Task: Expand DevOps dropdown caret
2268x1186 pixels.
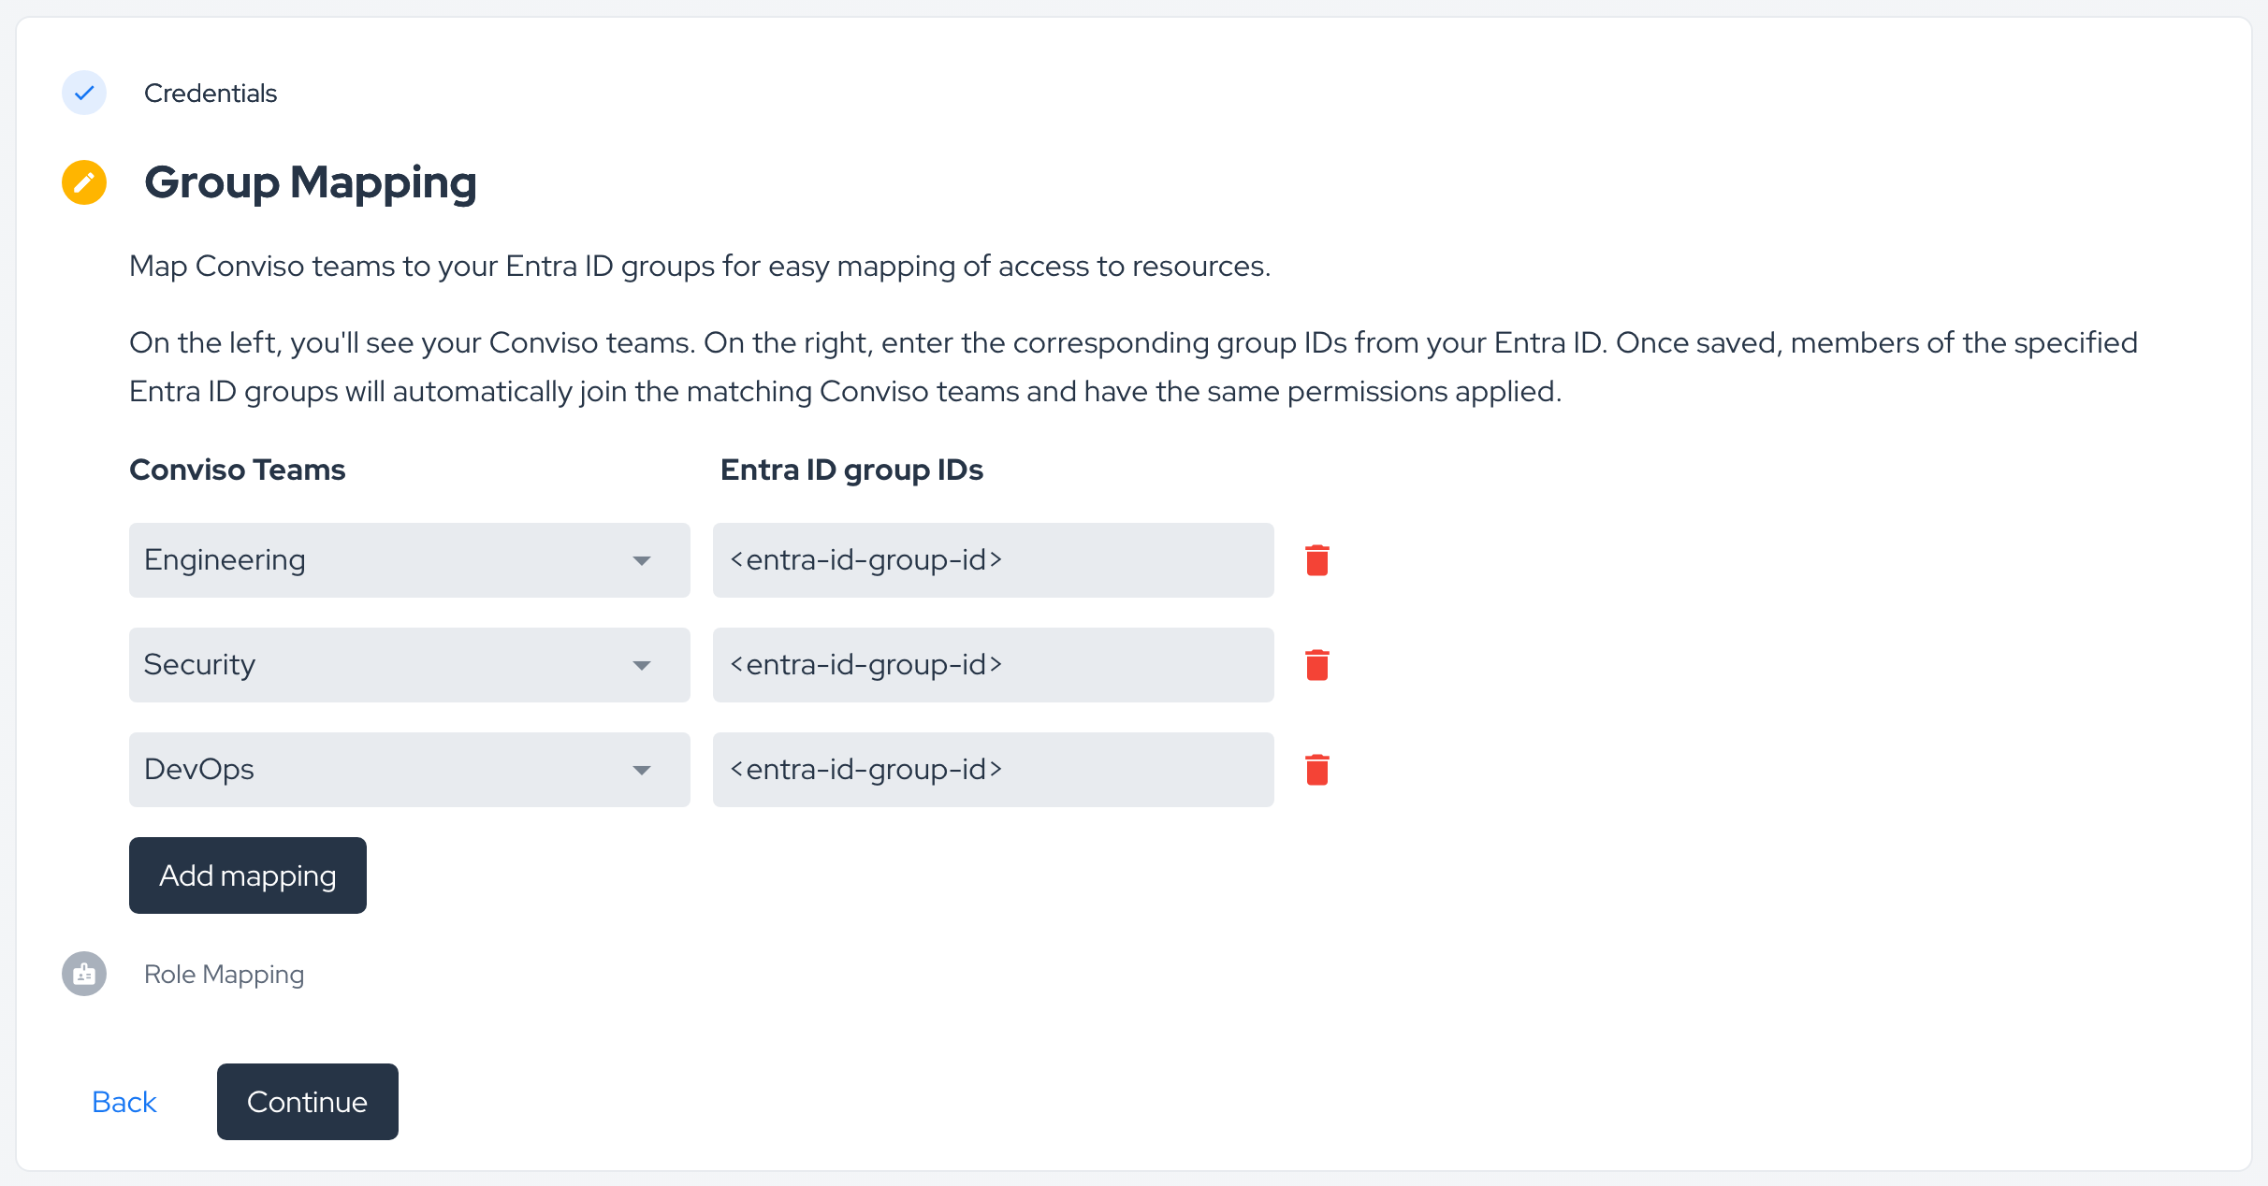Action: (x=642, y=771)
